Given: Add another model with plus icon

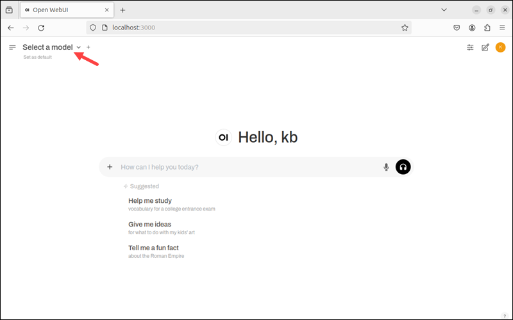Looking at the screenshot, I should click(x=88, y=47).
